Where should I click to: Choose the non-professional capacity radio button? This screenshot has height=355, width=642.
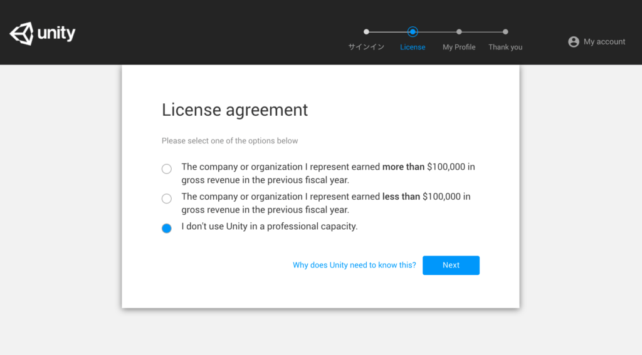(x=167, y=229)
